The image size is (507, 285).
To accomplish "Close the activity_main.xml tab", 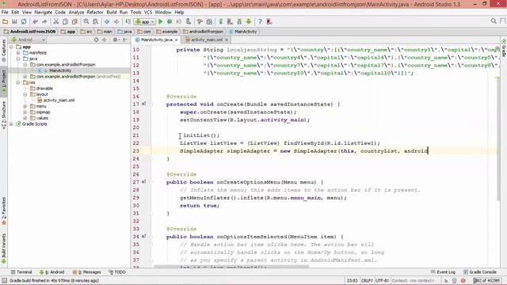I will [x=227, y=40].
